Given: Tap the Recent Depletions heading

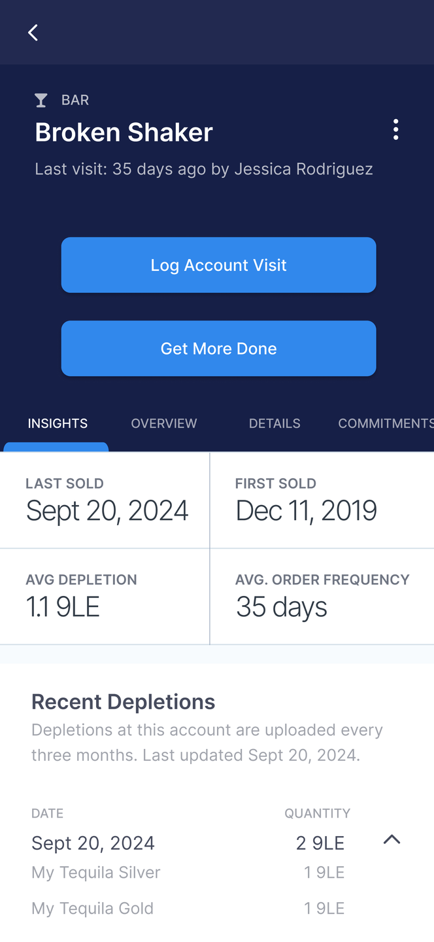Looking at the screenshot, I should (x=124, y=702).
